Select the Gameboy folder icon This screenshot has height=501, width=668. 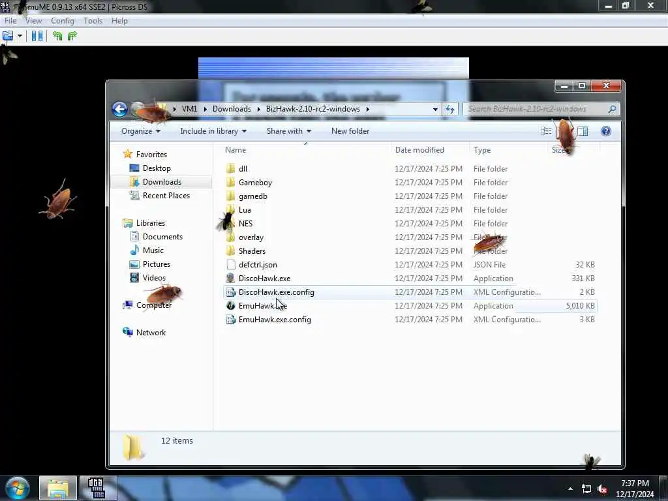point(230,183)
